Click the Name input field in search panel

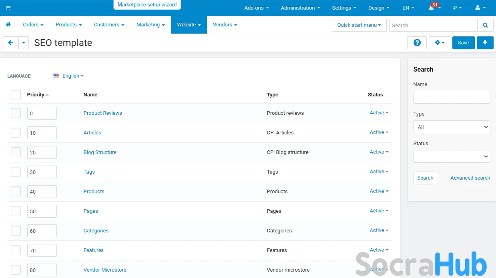pyautogui.click(x=452, y=97)
